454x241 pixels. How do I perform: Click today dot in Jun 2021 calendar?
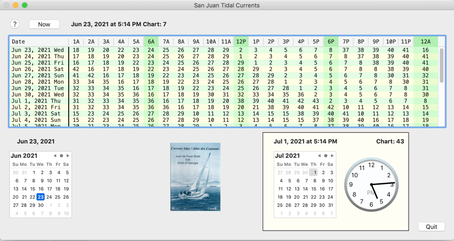click(61, 156)
